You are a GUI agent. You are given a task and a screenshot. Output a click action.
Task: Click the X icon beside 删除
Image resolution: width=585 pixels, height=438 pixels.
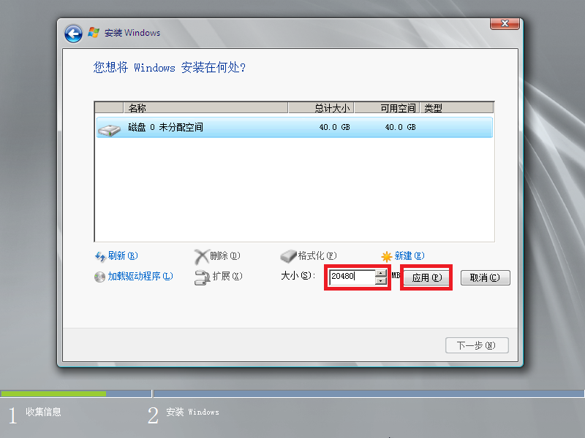[x=202, y=257]
